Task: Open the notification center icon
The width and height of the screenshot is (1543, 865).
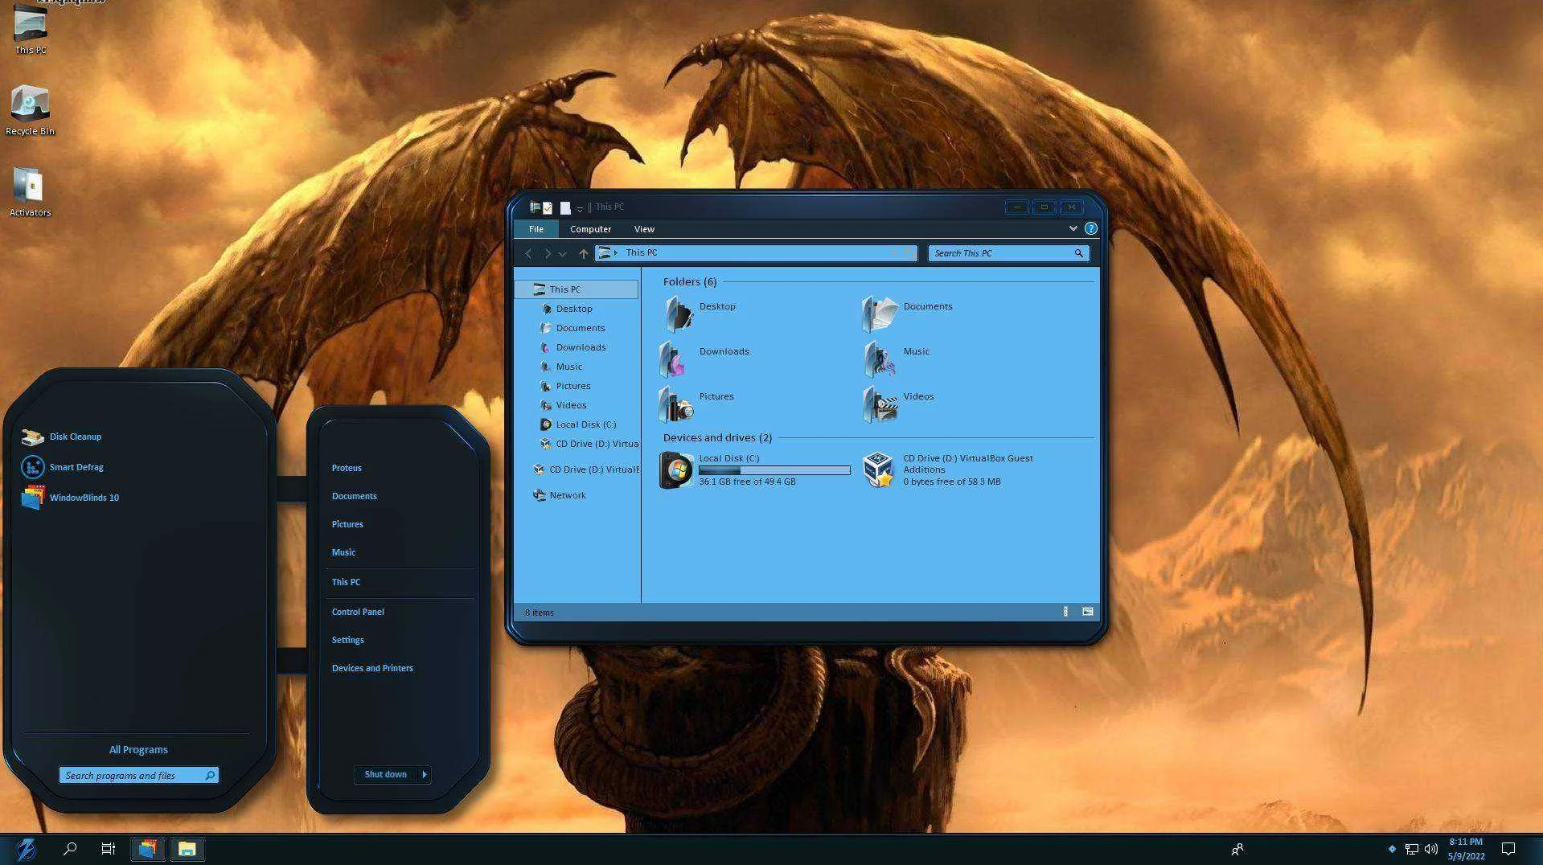Action: (x=1508, y=849)
